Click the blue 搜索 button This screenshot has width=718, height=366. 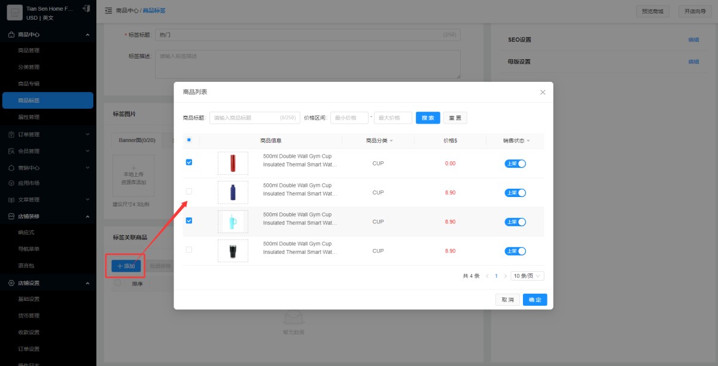(428, 118)
